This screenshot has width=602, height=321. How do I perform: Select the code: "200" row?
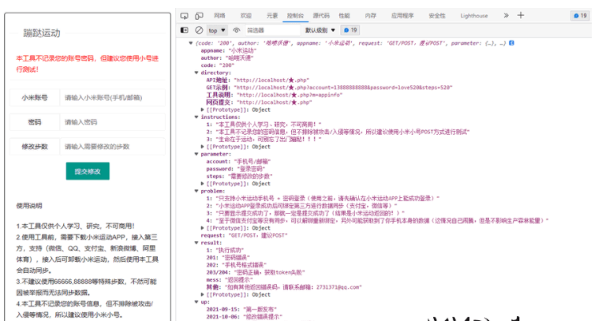[218, 65]
